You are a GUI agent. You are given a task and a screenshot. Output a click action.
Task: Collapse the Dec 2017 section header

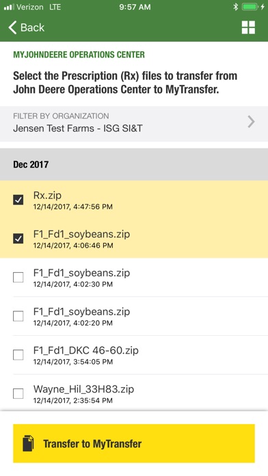coord(134,165)
